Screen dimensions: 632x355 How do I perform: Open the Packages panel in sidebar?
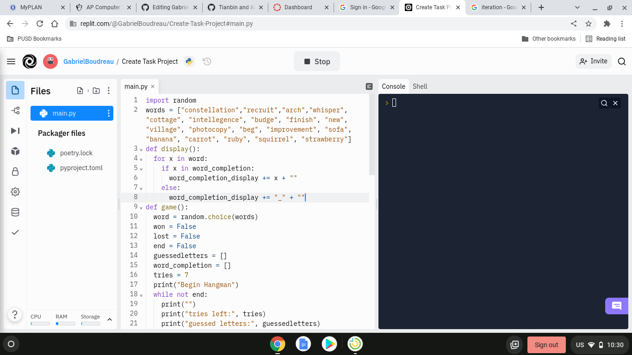[15, 151]
